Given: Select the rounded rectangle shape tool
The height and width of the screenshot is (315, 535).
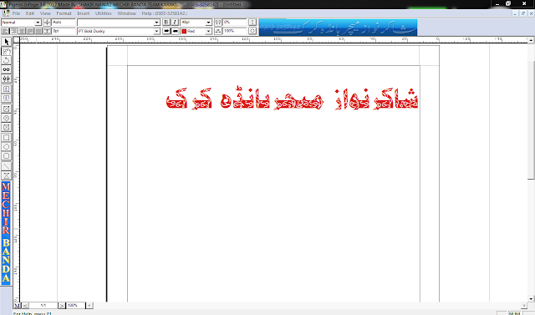Looking at the screenshot, I should pyautogui.click(x=6, y=155).
